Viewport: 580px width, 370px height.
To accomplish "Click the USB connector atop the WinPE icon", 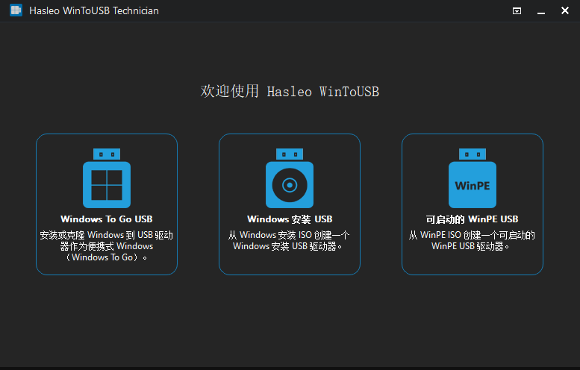I will [x=473, y=154].
